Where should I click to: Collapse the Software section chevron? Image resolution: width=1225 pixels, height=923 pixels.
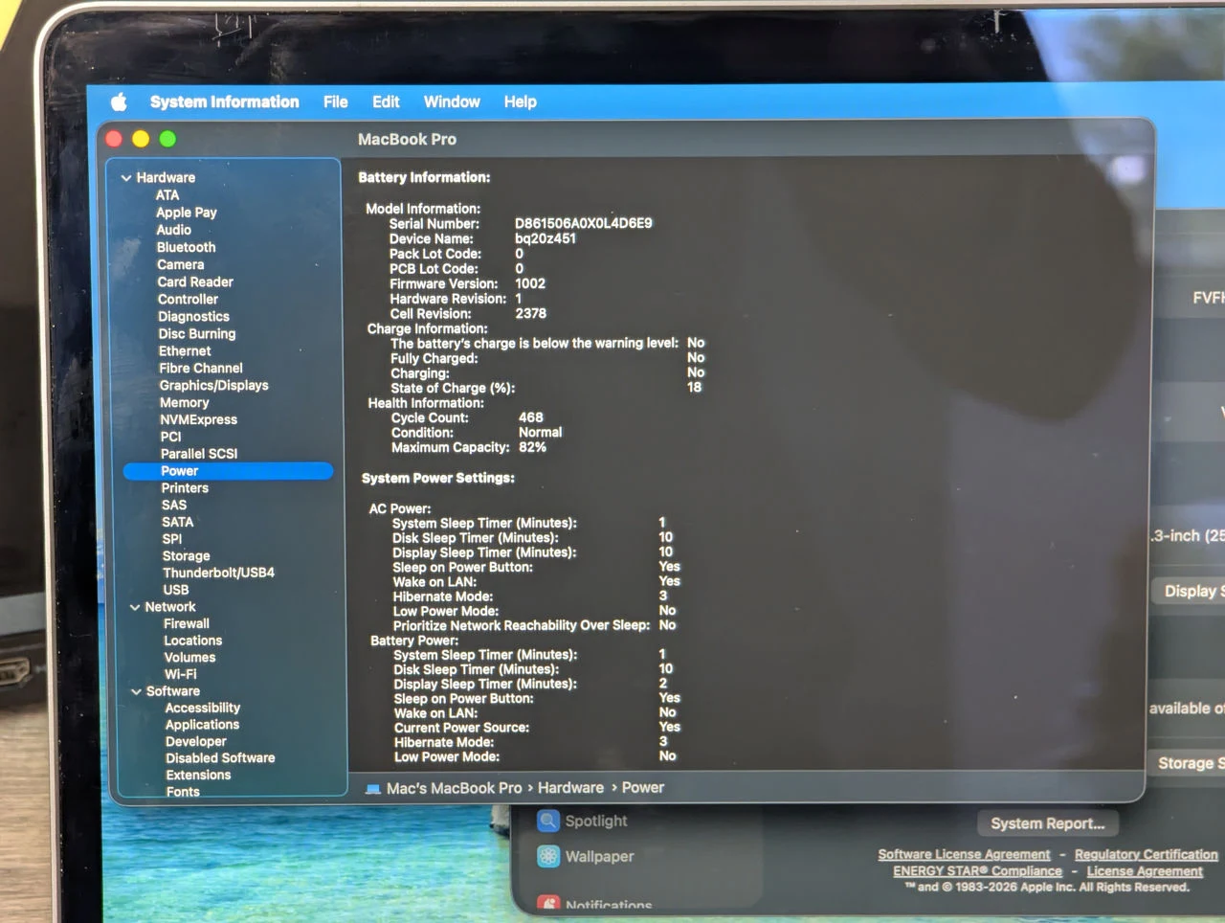(136, 691)
